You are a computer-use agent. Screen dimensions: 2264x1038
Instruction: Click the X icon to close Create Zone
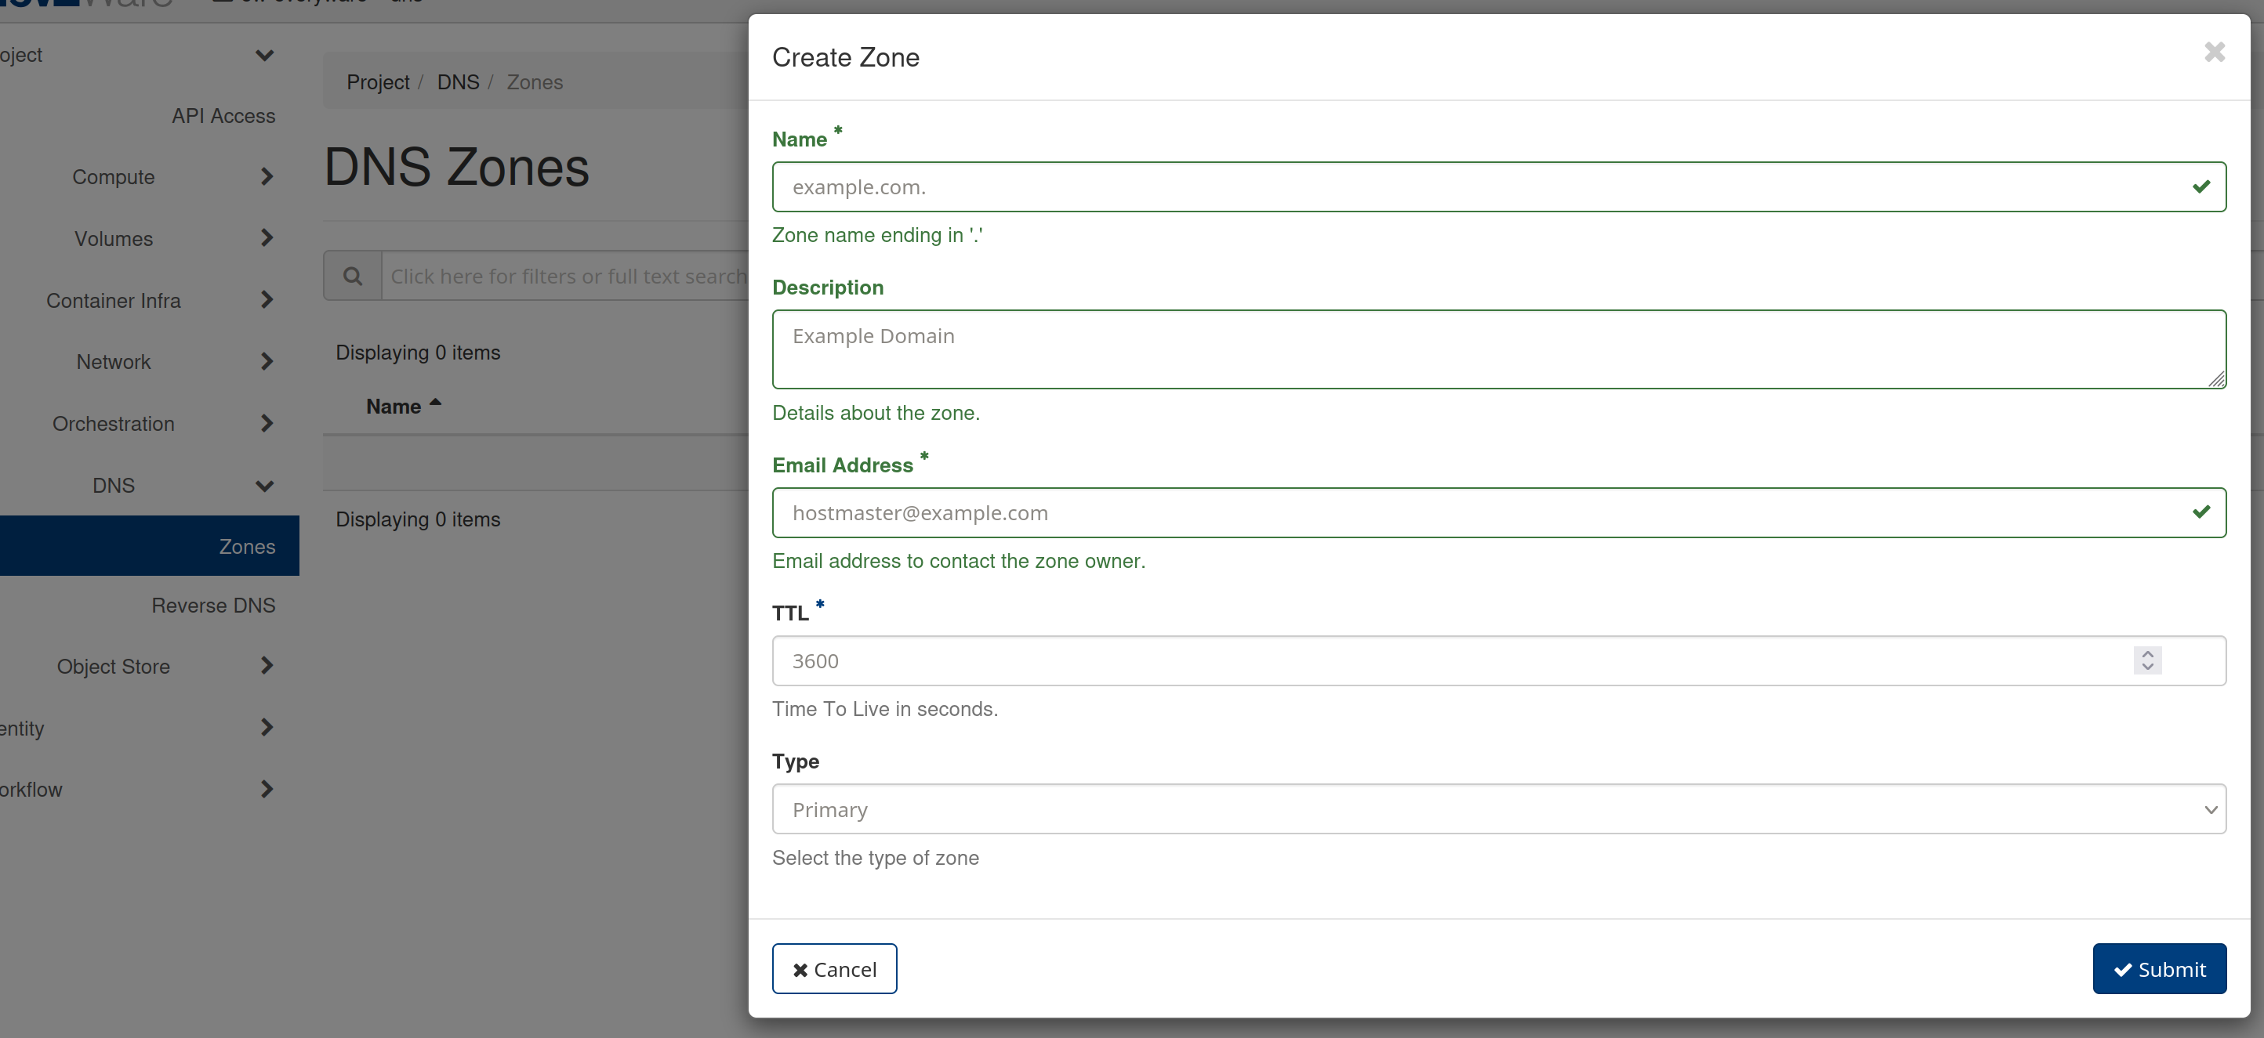coord(2214,52)
